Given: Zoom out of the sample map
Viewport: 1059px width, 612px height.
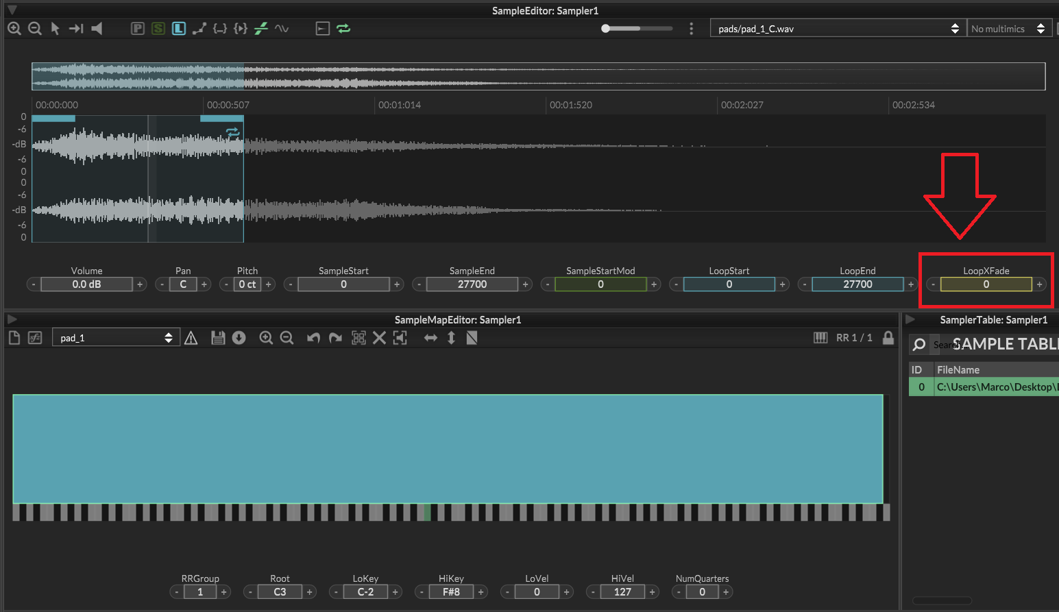Looking at the screenshot, I should click(x=287, y=338).
